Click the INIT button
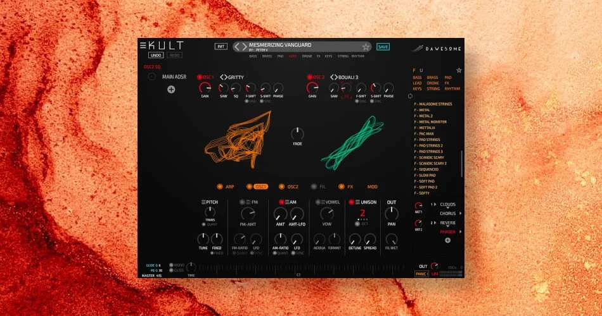The image size is (602, 316). (x=221, y=46)
